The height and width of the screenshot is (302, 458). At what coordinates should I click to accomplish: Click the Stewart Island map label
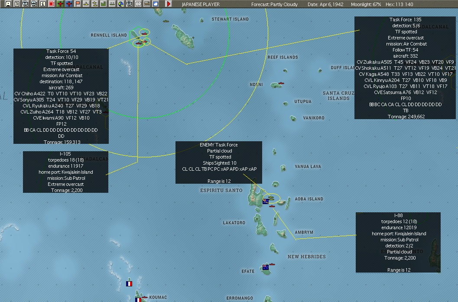click(x=230, y=19)
